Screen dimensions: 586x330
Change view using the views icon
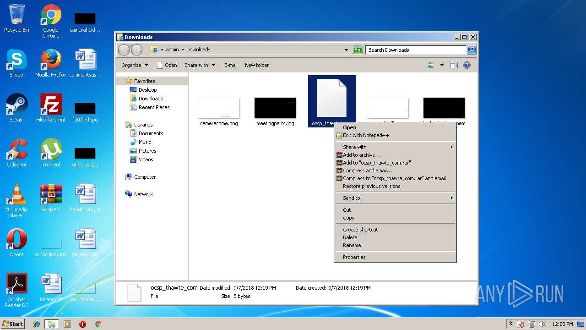click(430, 65)
